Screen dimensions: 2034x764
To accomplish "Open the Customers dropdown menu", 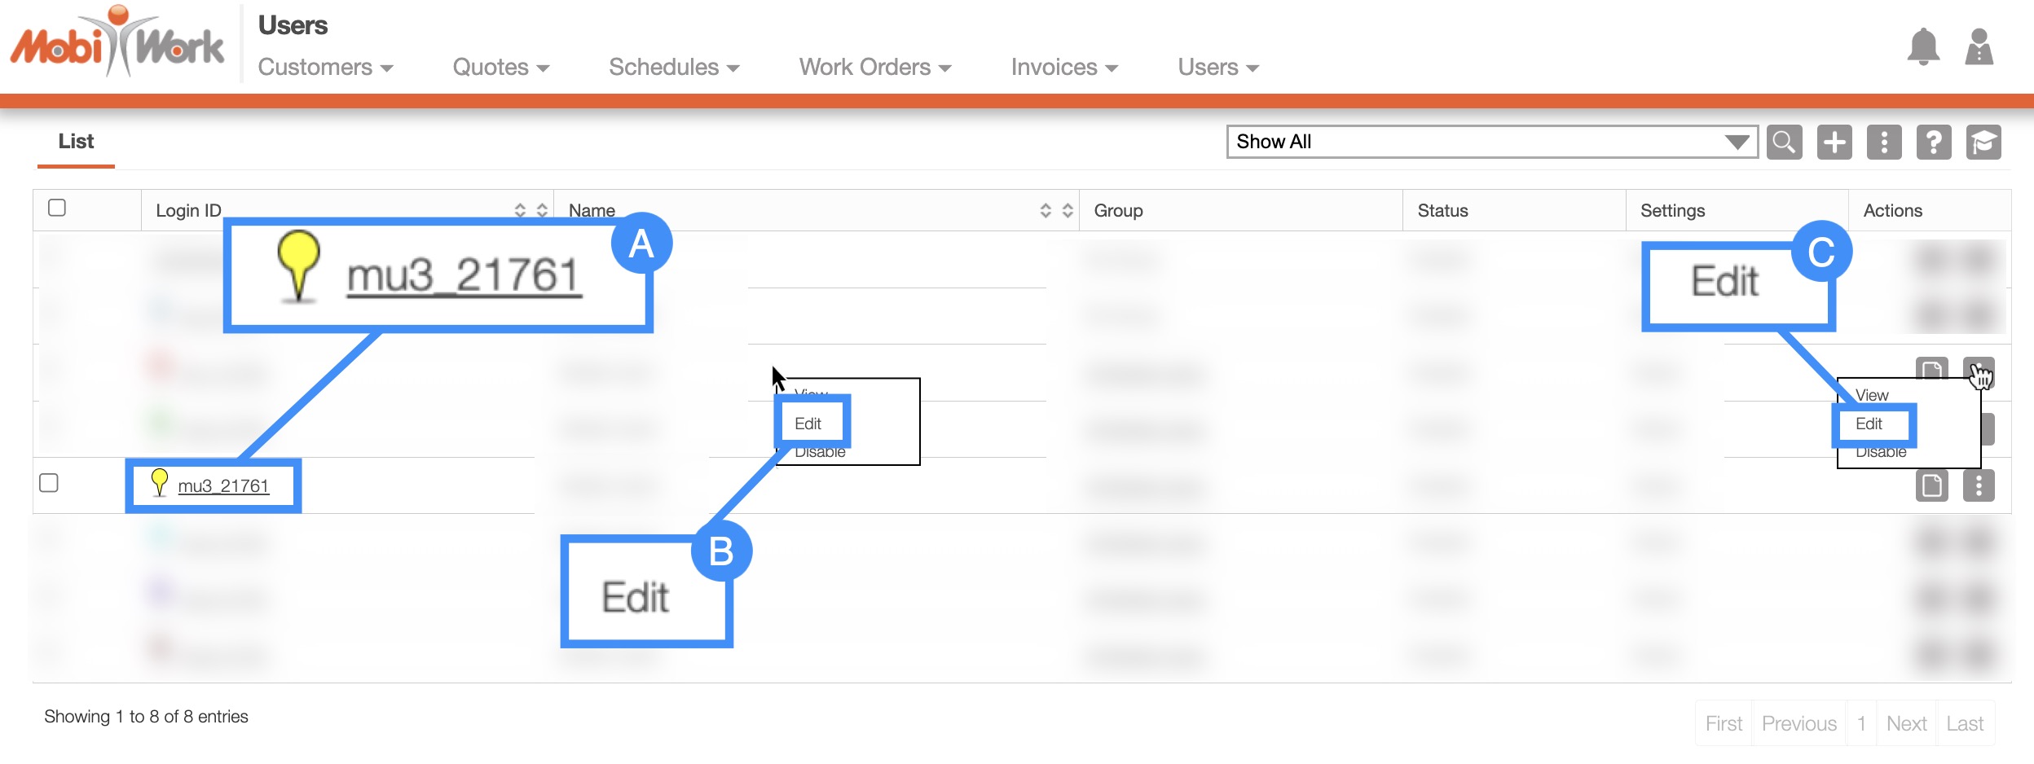I will [325, 67].
